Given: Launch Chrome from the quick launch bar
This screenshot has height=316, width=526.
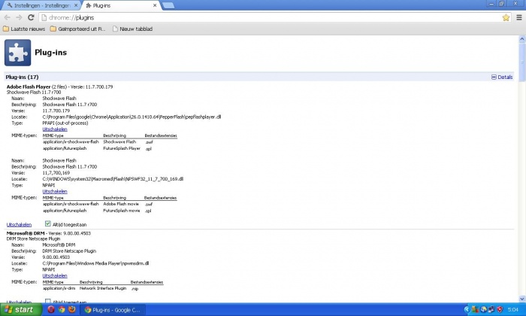Looking at the screenshot, I should (62, 309).
